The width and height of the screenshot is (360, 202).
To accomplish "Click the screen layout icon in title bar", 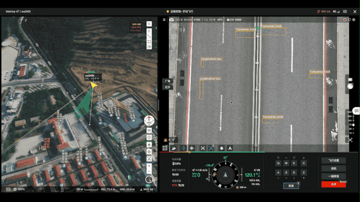I will point(345,12).
